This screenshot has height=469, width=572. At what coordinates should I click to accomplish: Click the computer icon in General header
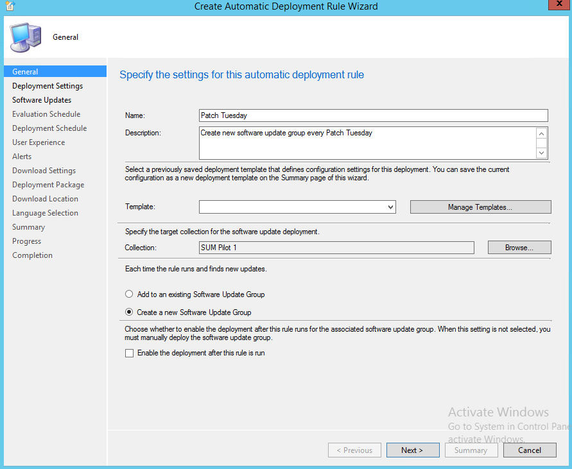(x=26, y=37)
